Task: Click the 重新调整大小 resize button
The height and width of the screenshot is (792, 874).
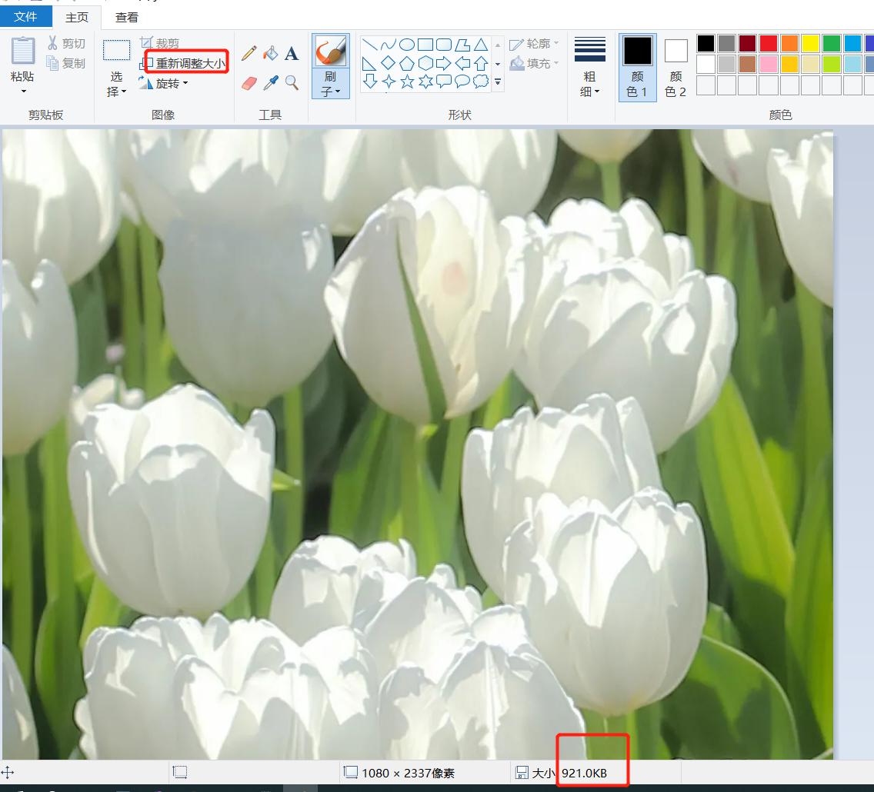Action: (185, 63)
